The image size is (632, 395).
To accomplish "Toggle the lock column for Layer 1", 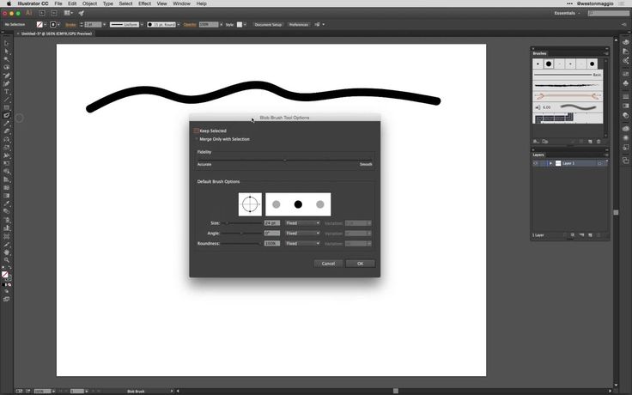I will pos(543,163).
